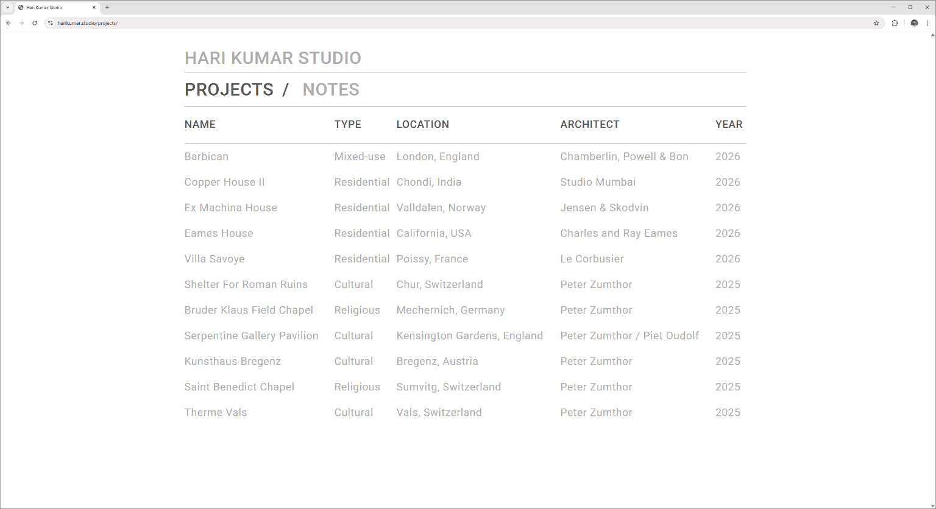Bookmark this page with star icon
Image resolution: width=936 pixels, height=509 pixels.
[x=876, y=23]
